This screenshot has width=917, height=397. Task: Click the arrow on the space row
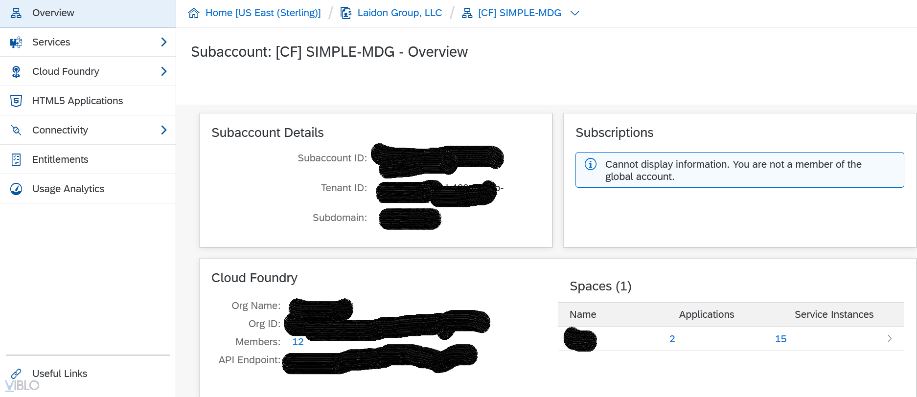point(890,338)
